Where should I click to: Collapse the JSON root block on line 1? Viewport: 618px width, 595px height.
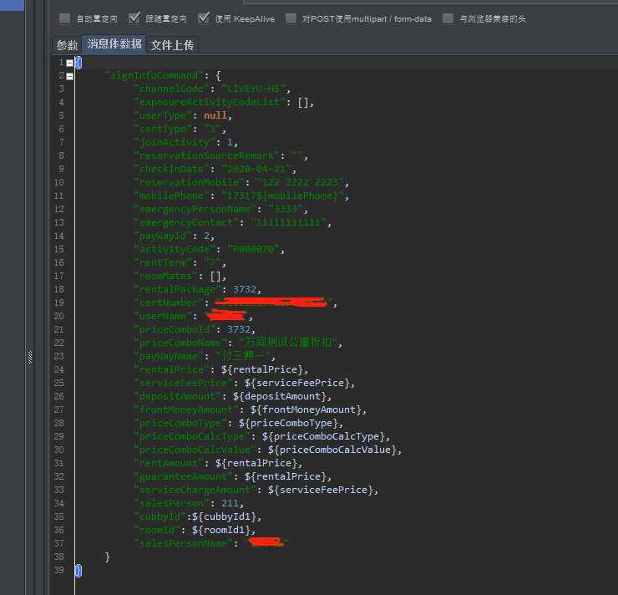click(x=70, y=63)
